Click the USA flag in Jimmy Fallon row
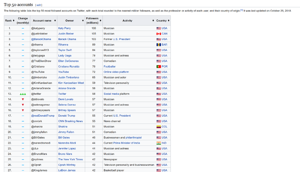This screenshot has width=300, height=172. click(x=159, y=132)
